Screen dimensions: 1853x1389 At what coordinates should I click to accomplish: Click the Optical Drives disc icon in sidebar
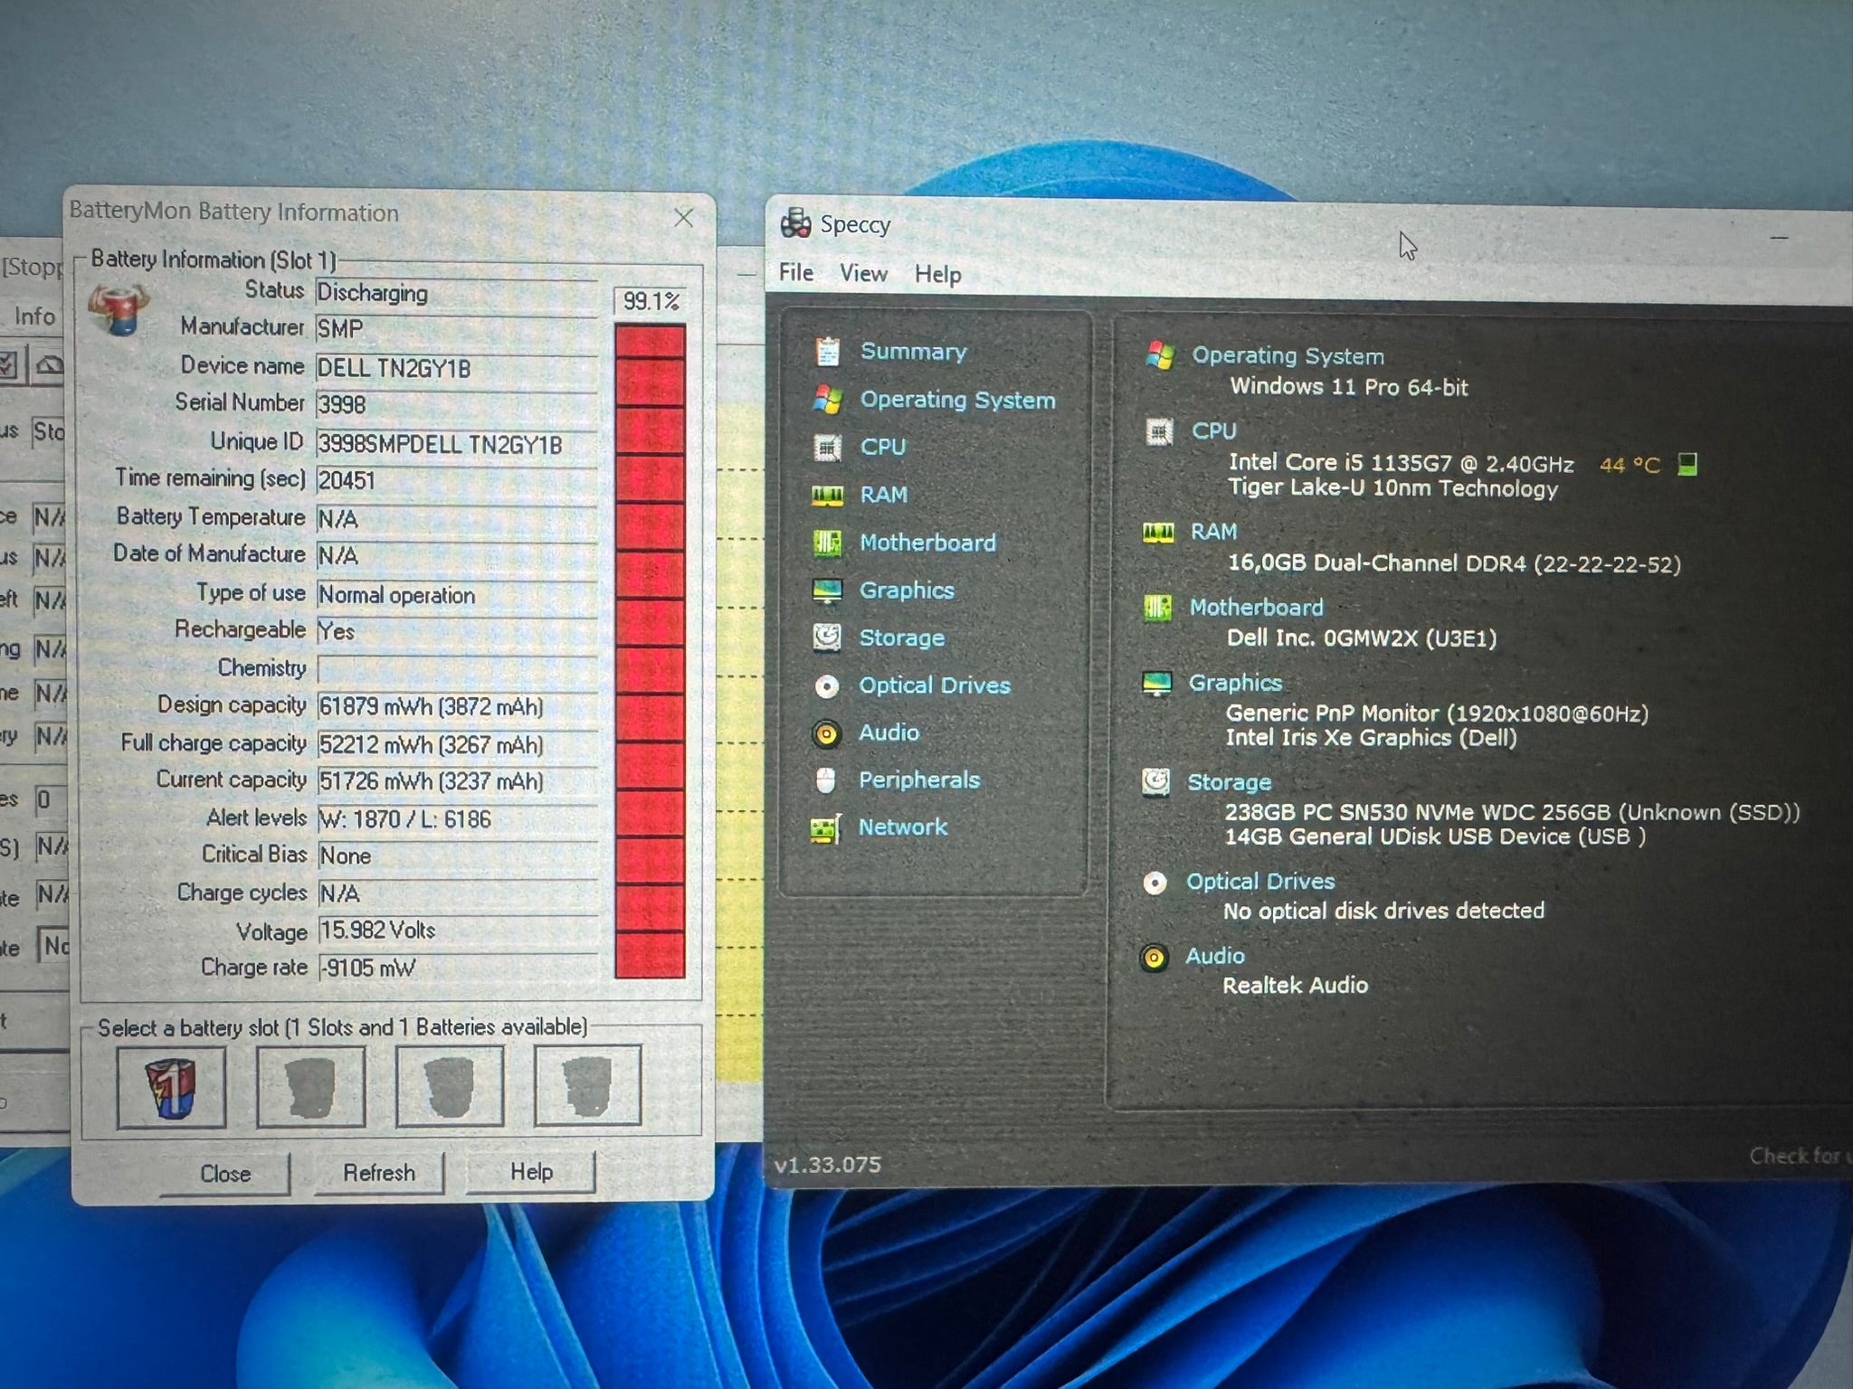(x=826, y=686)
